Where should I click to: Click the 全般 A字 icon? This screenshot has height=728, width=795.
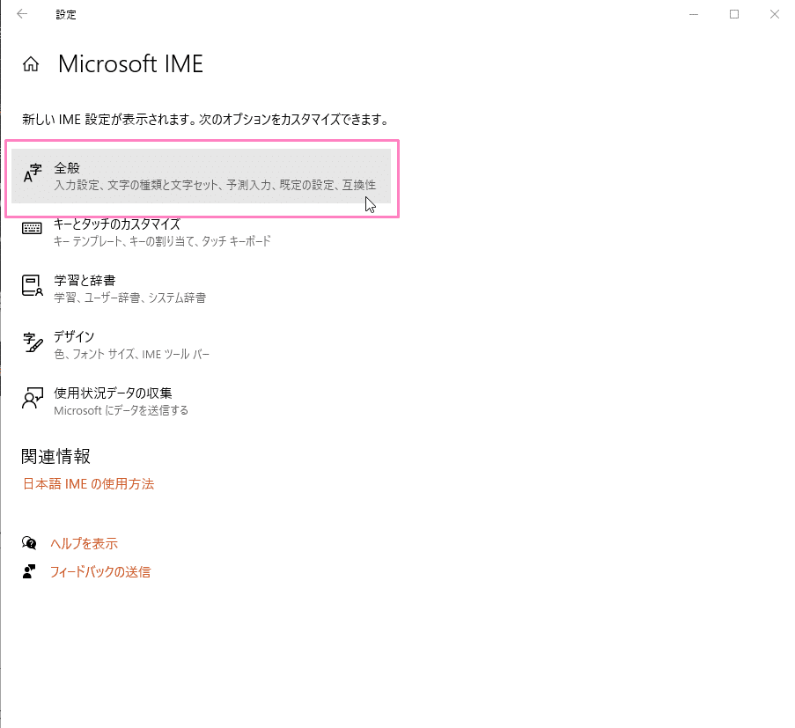coord(33,173)
